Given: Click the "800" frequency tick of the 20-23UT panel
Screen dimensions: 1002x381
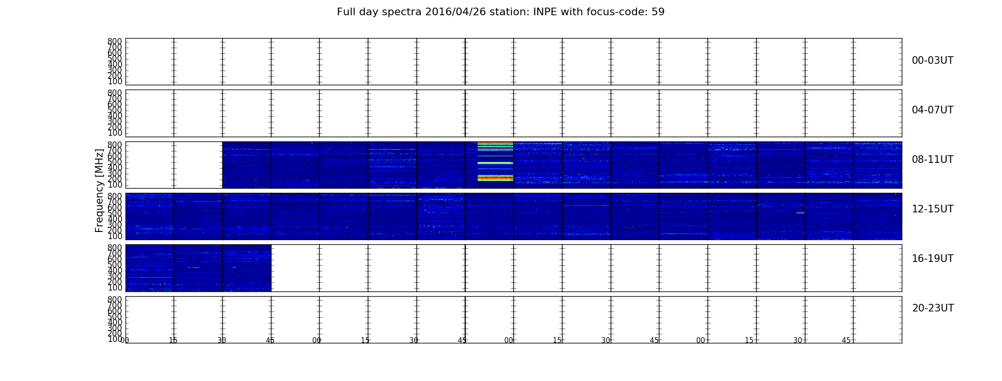Looking at the screenshot, I should pyautogui.click(x=115, y=300).
